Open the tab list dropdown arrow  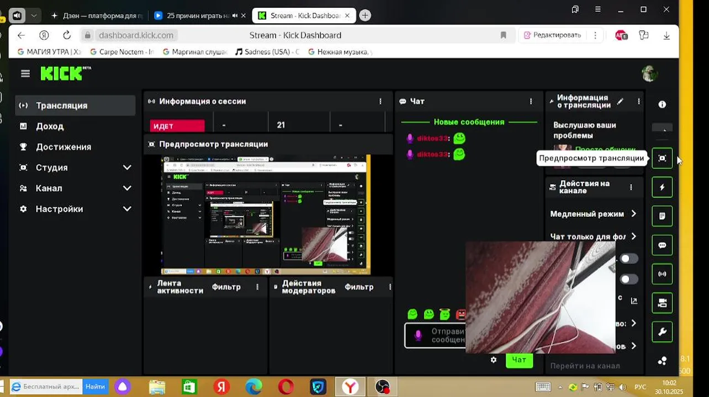(34, 16)
